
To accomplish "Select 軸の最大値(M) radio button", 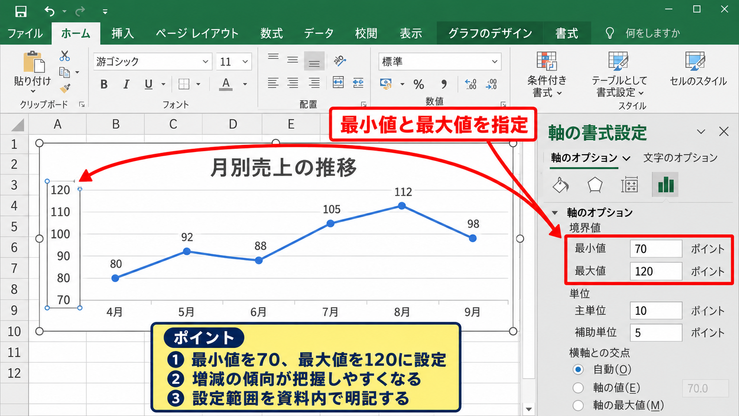I will pyautogui.click(x=578, y=405).
